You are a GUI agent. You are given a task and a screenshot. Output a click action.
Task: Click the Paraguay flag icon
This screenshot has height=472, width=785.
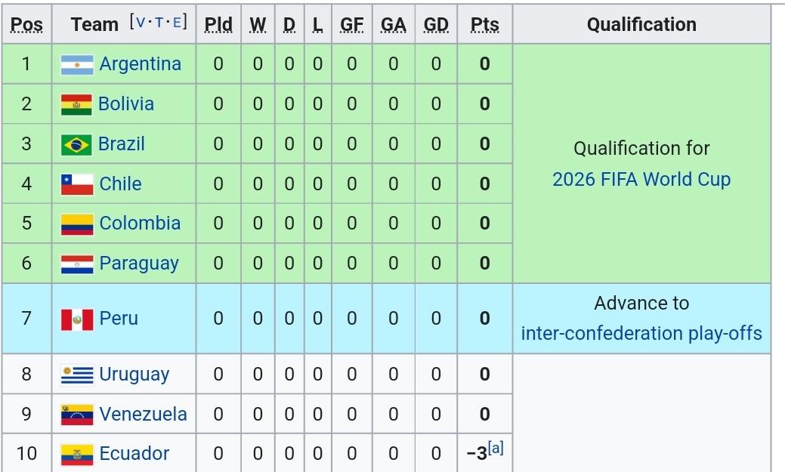tap(77, 264)
